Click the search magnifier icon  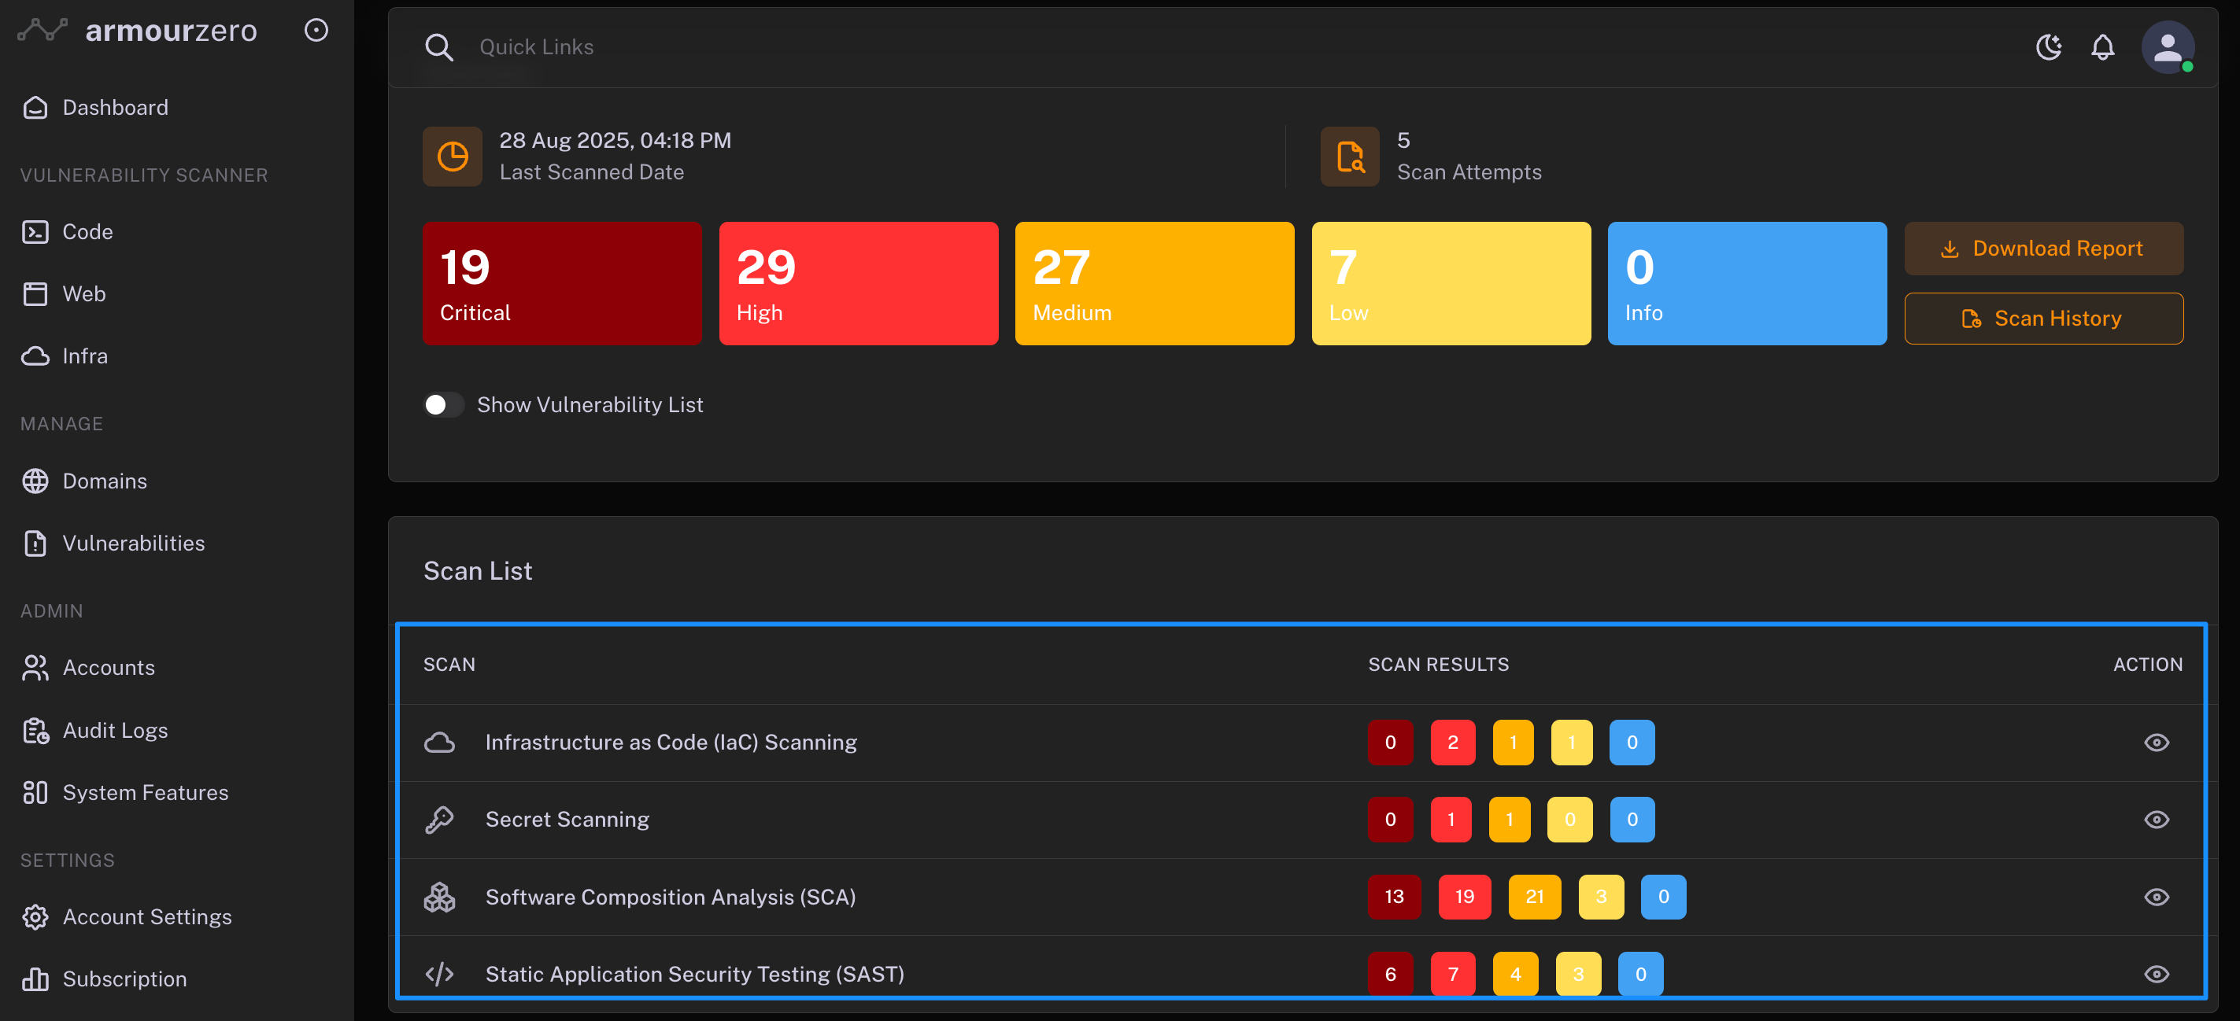click(439, 47)
